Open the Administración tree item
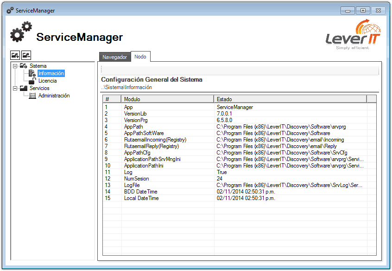This screenshot has width=392, height=271. point(54,96)
